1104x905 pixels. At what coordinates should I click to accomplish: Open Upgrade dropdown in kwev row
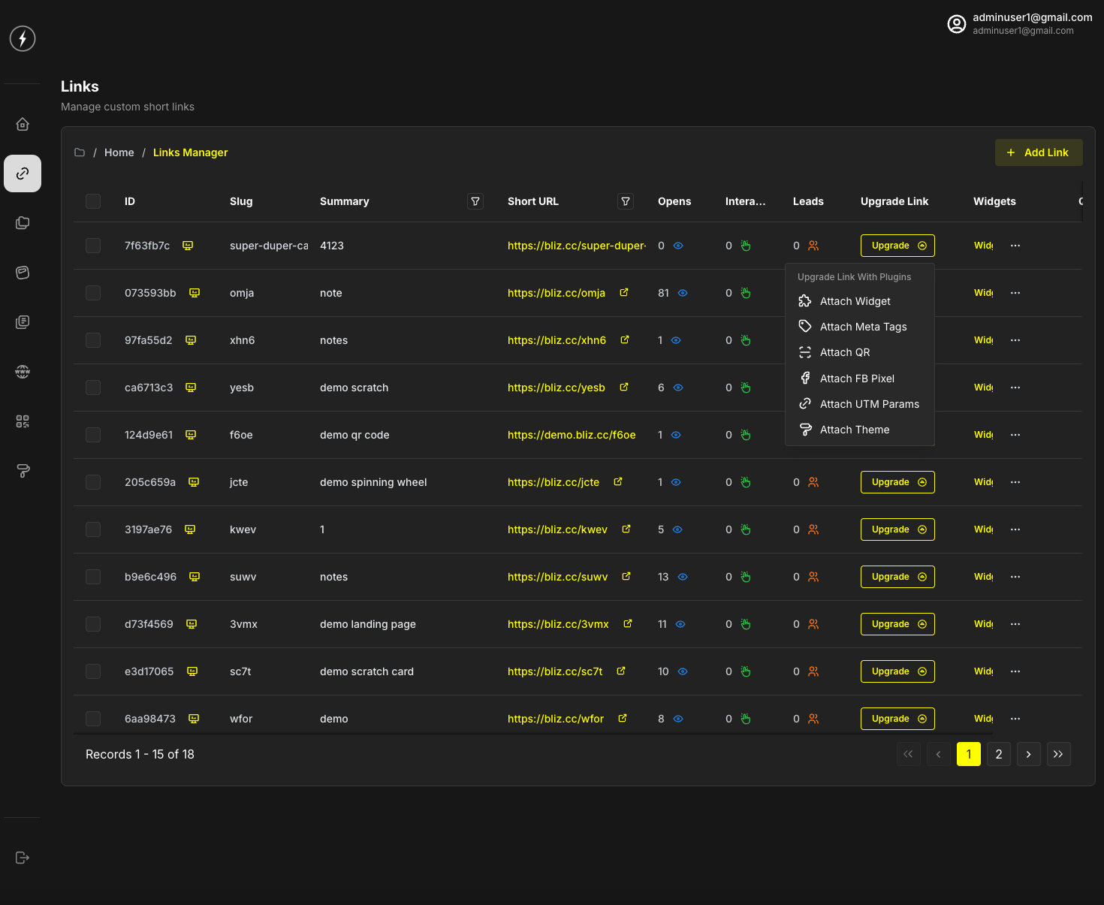point(897,529)
